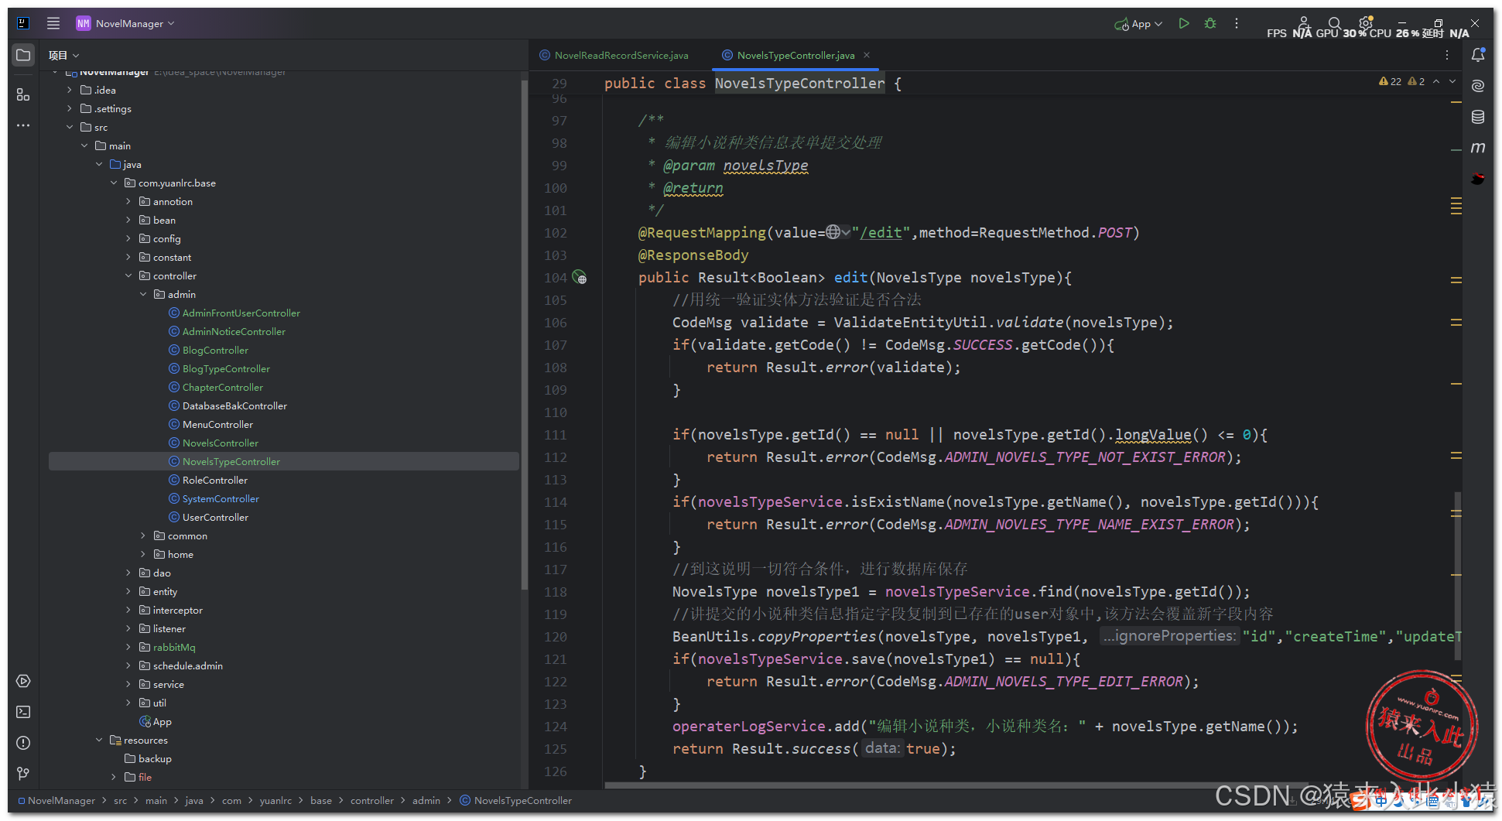1502x821 pixels.
Task: Open the user account icon menu
Action: click(1304, 22)
